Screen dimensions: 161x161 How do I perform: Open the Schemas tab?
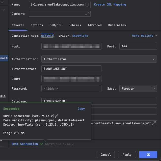[x=75, y=25]
